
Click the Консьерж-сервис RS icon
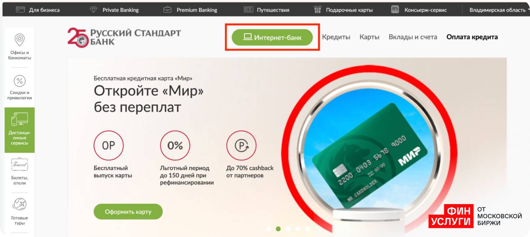tap(395, 10)
